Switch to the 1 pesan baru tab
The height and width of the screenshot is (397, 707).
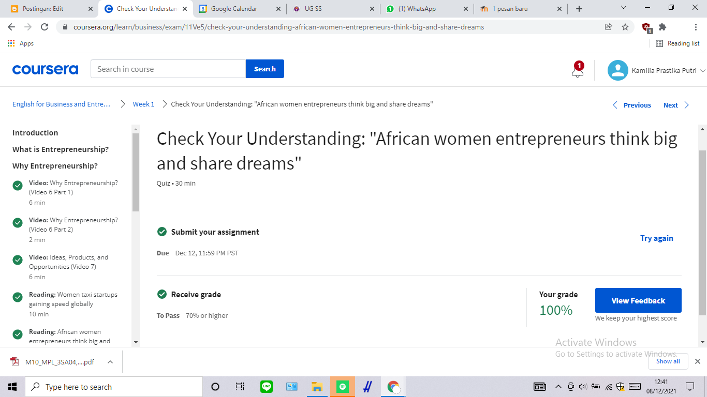(521, 9)
